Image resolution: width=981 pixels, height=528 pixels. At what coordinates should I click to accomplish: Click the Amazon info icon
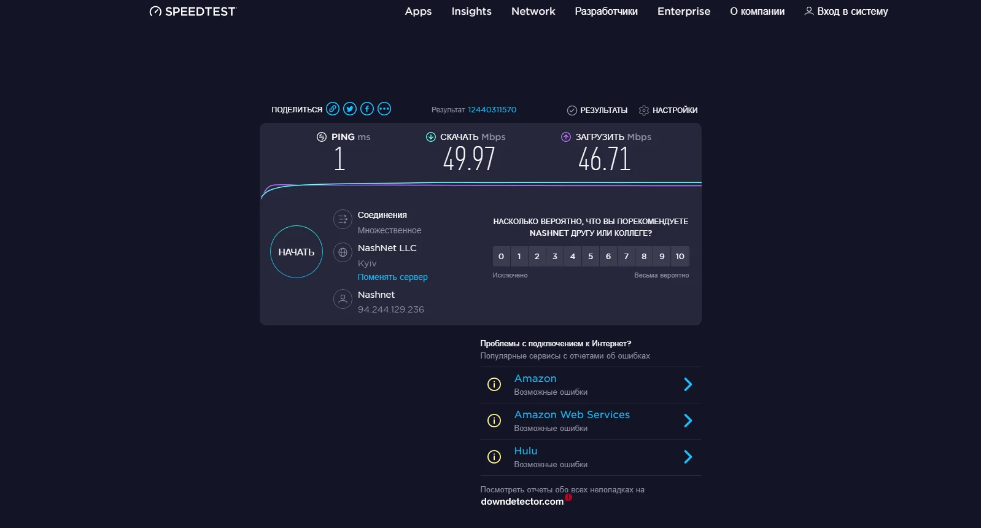[x=494, y=384]
